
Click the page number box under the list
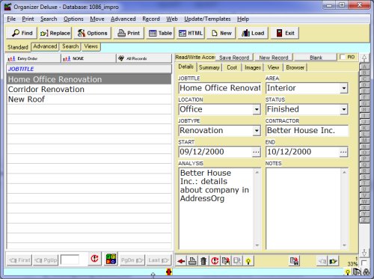70,260
